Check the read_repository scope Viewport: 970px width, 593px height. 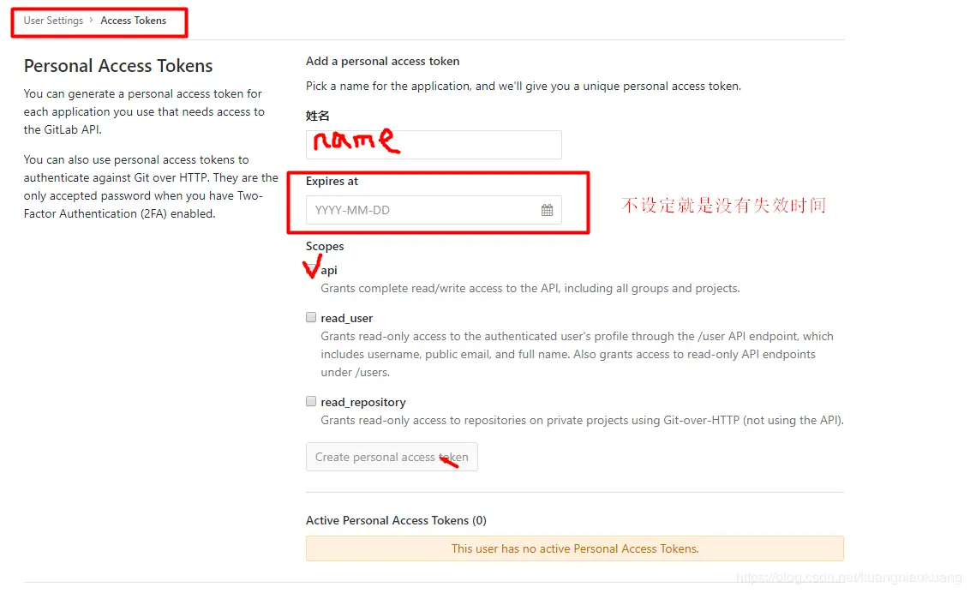[x=310, y=400]
